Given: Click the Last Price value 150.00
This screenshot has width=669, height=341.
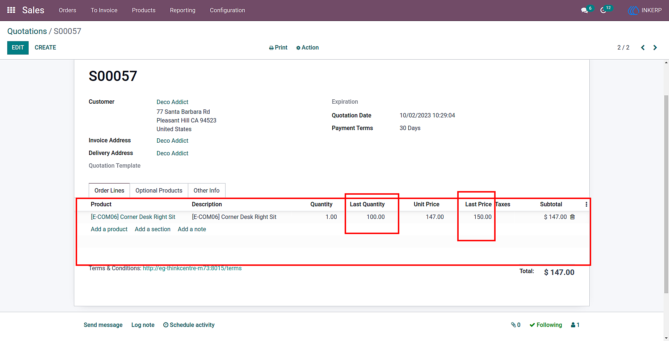Looking at the screenshot, I should 483,217.
